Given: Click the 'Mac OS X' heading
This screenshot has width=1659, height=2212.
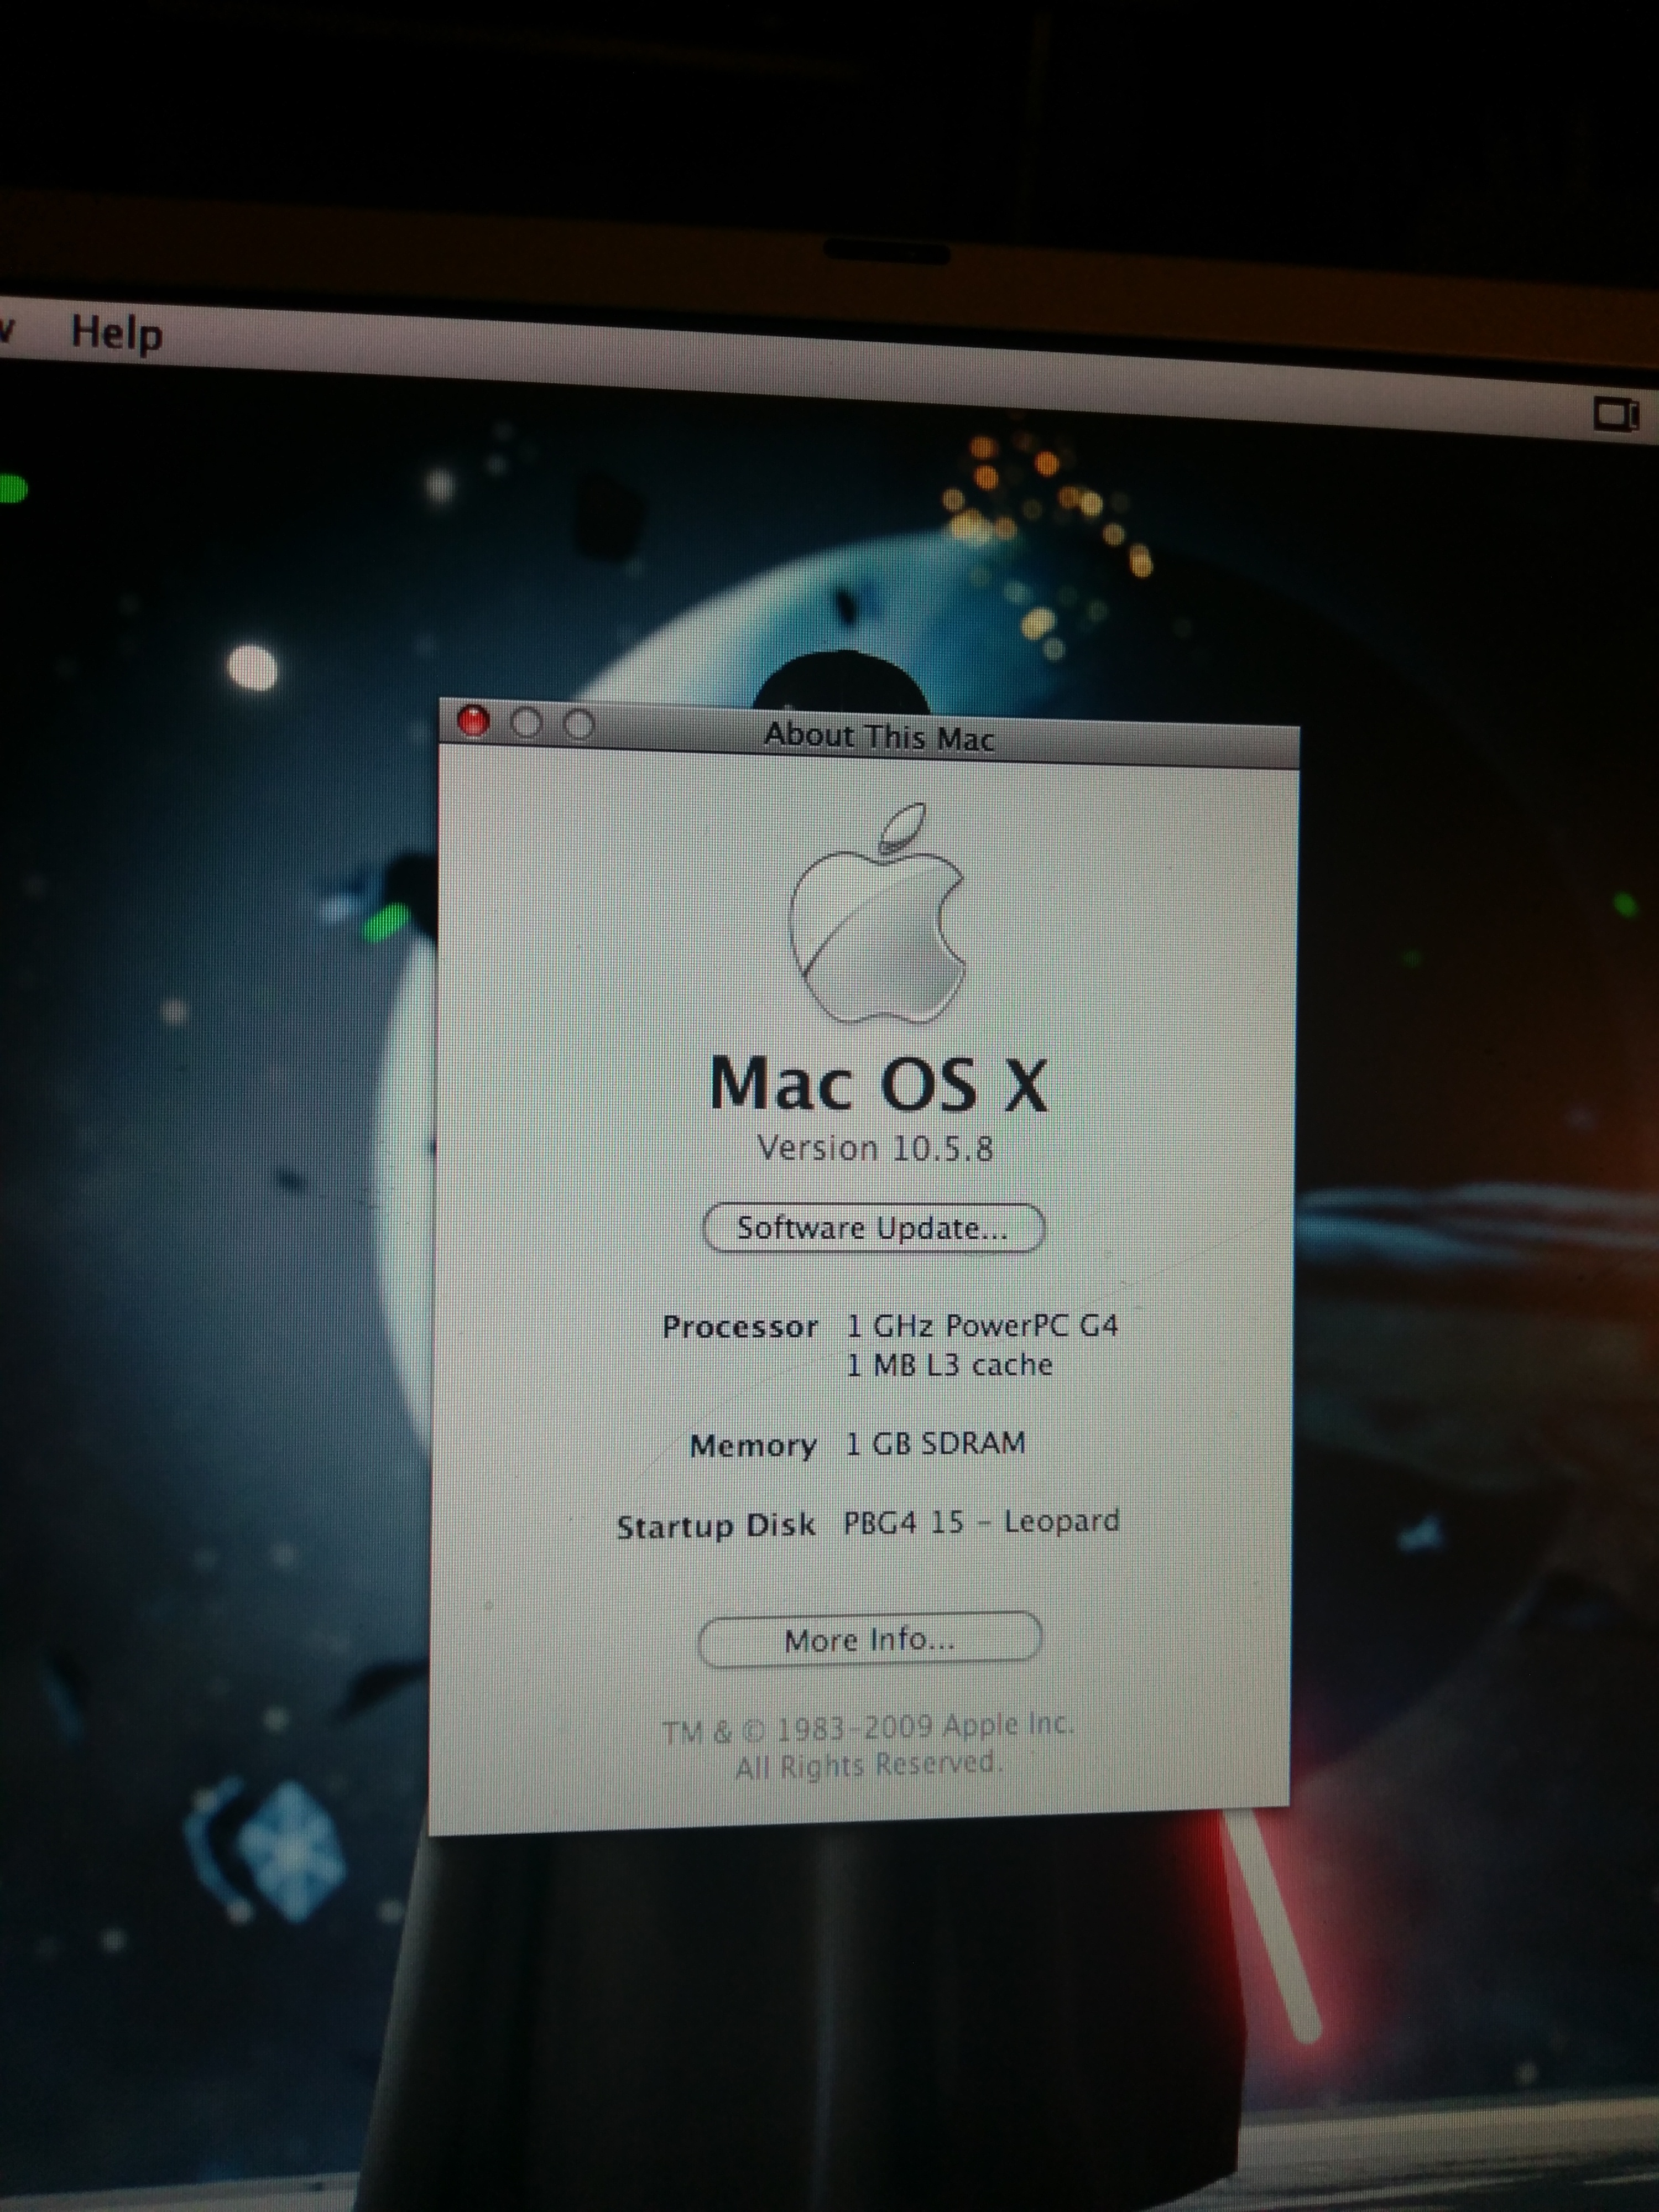Looking at the screenshot, I should tap(878, 1084).
